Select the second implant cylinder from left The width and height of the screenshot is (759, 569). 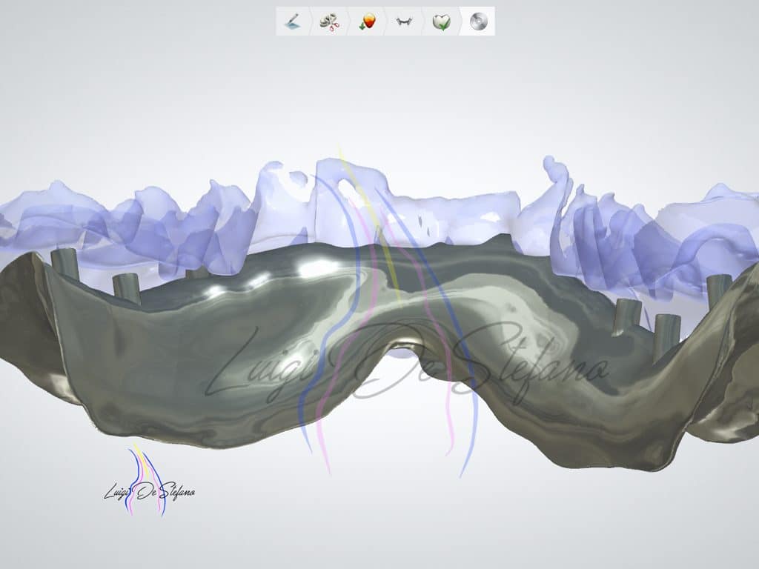[x=126, y=287]
